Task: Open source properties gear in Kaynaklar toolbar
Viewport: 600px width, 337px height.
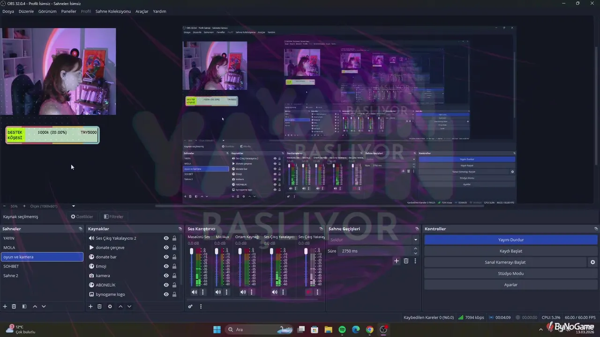Action: click(x=110, y=307)
